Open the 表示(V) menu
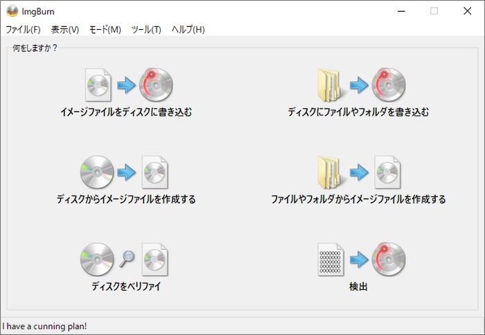 pyautogui.click(x=65, y=30)
